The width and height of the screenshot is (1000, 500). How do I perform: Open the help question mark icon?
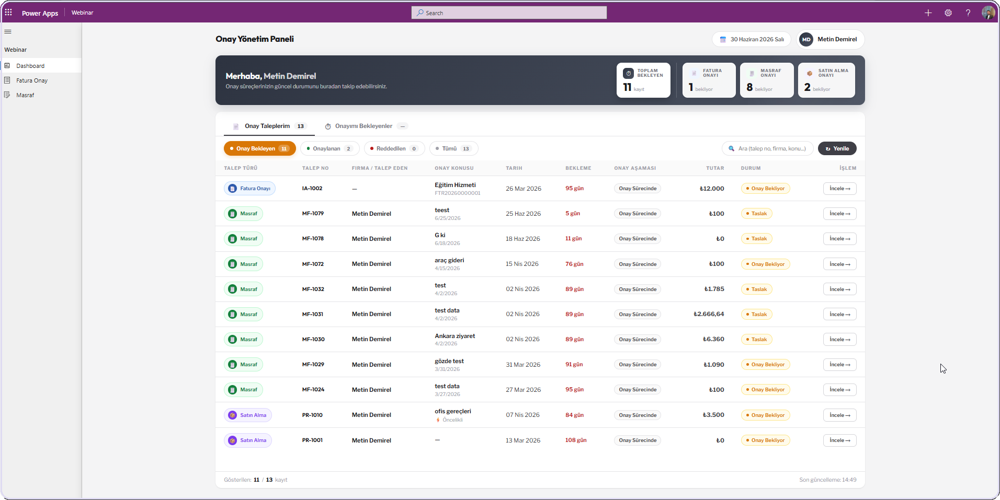[968, 13]
